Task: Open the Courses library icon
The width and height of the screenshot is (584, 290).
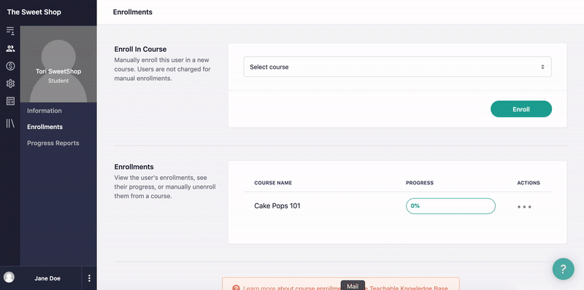Action: (10, 123)
